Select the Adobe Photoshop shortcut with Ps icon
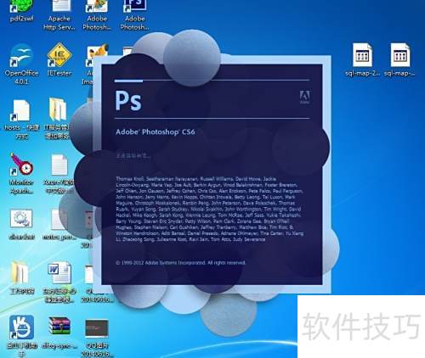The width and height of the screenshot is (425, 358). point(135,14)
